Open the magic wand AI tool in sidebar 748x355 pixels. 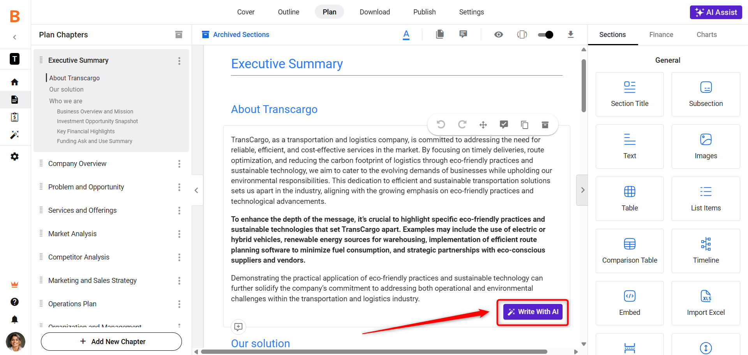click(14, 135)
